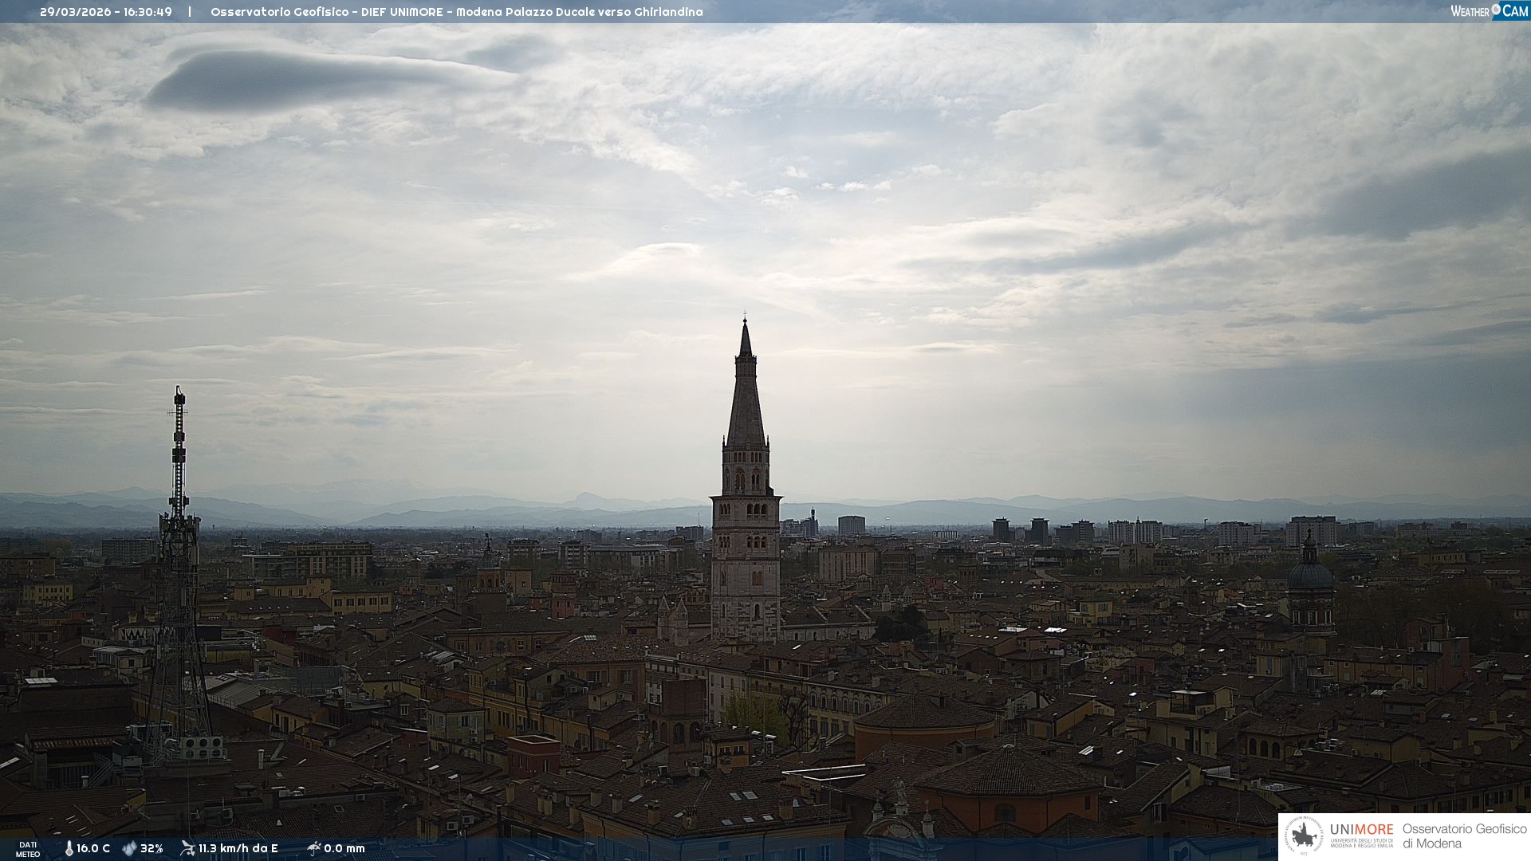The height and width of the screenshot is (861, 1531).
Task: Click the 16.0 C temperature reading
Action: pos(93,848)
